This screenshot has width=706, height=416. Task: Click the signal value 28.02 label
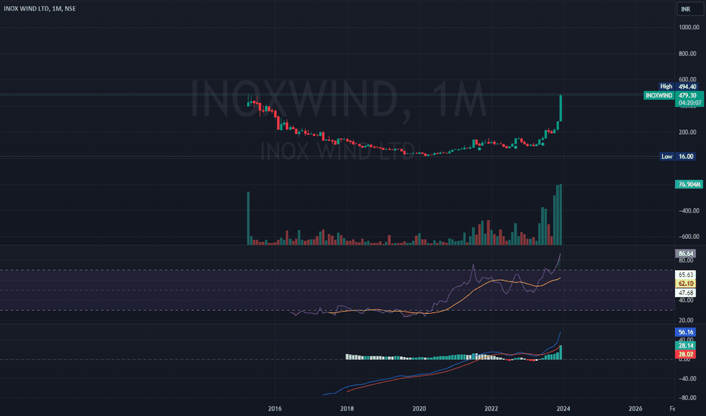coord(686,355)
